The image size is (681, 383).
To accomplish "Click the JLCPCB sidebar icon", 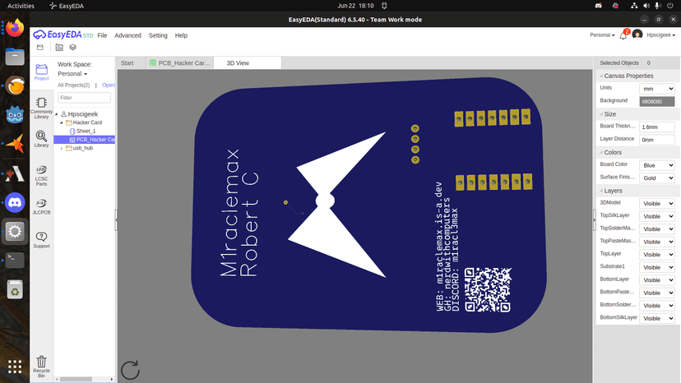I will tap(41, 205).
